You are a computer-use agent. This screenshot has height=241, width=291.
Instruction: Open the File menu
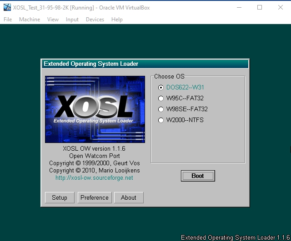pos(8,20)
